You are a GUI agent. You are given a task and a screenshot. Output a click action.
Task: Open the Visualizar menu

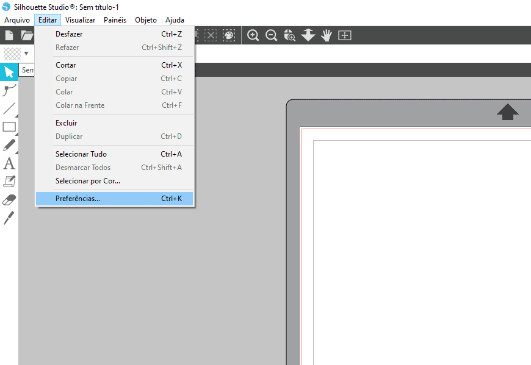click(80, 20)
